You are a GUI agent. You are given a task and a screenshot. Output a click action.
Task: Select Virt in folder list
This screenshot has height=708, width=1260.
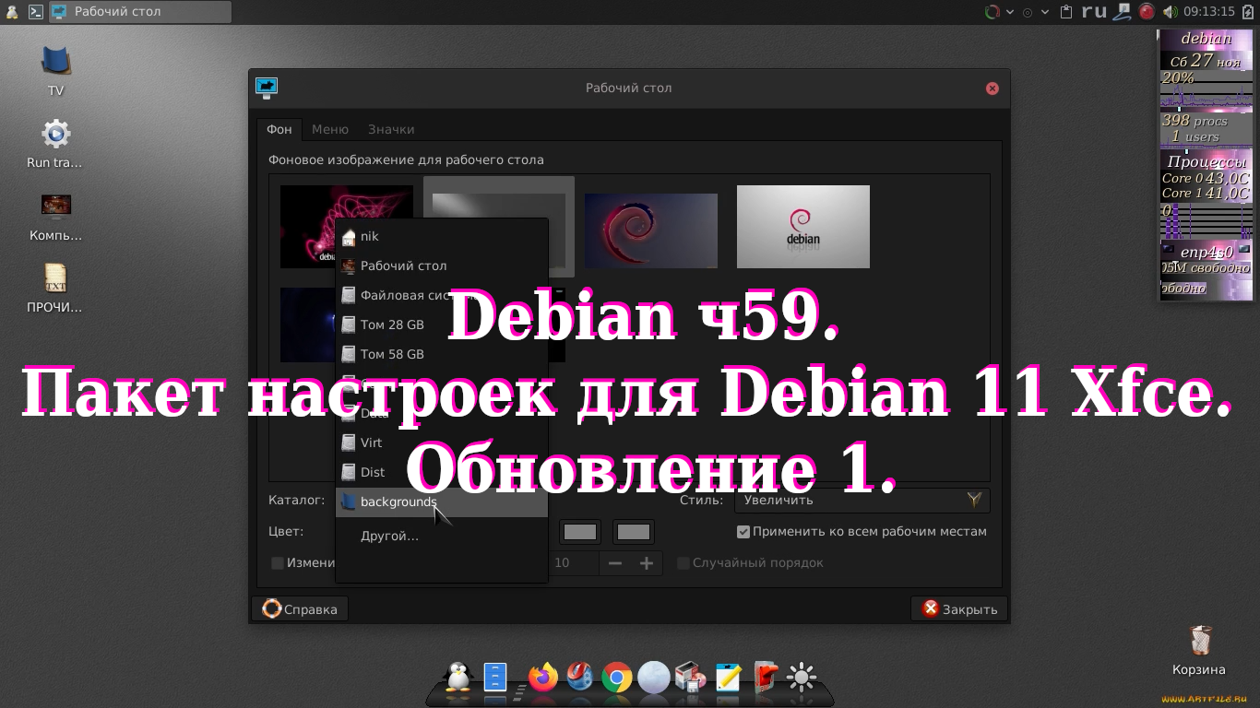pos(442,443)
